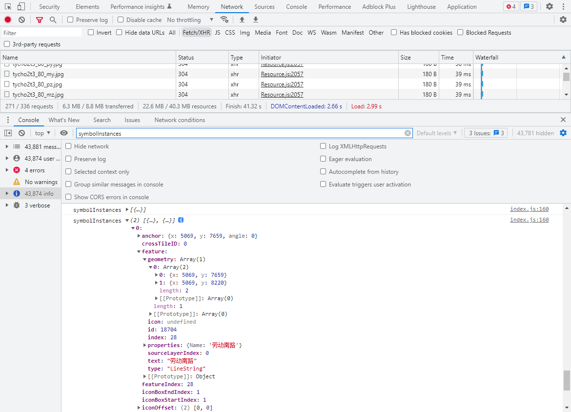
Task: Open the Network conditions drawer tab
Action: 180,120
